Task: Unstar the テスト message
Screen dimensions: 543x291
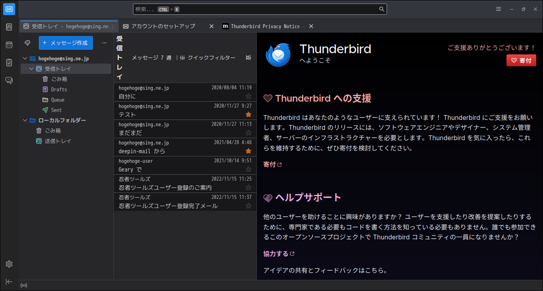Action: [x=248, y=114]
